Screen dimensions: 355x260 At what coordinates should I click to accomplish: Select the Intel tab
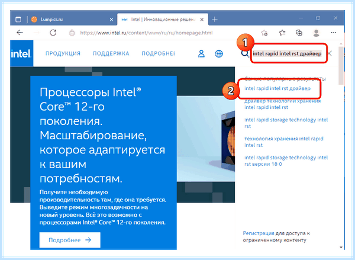[x=163, y=20]
